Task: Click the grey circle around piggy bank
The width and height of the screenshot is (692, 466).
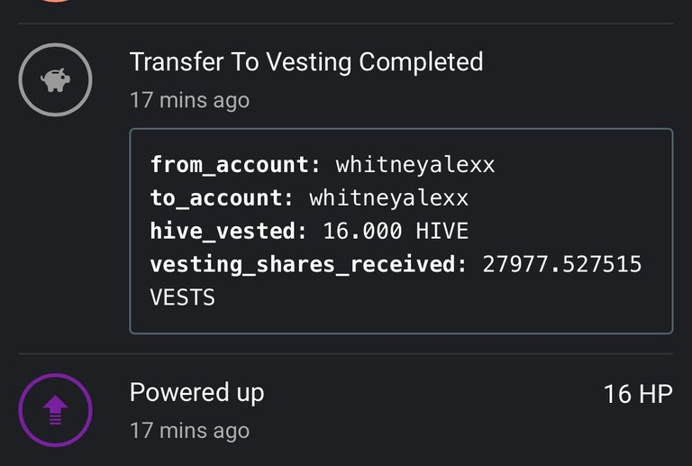Action: [x=55, y=80]
